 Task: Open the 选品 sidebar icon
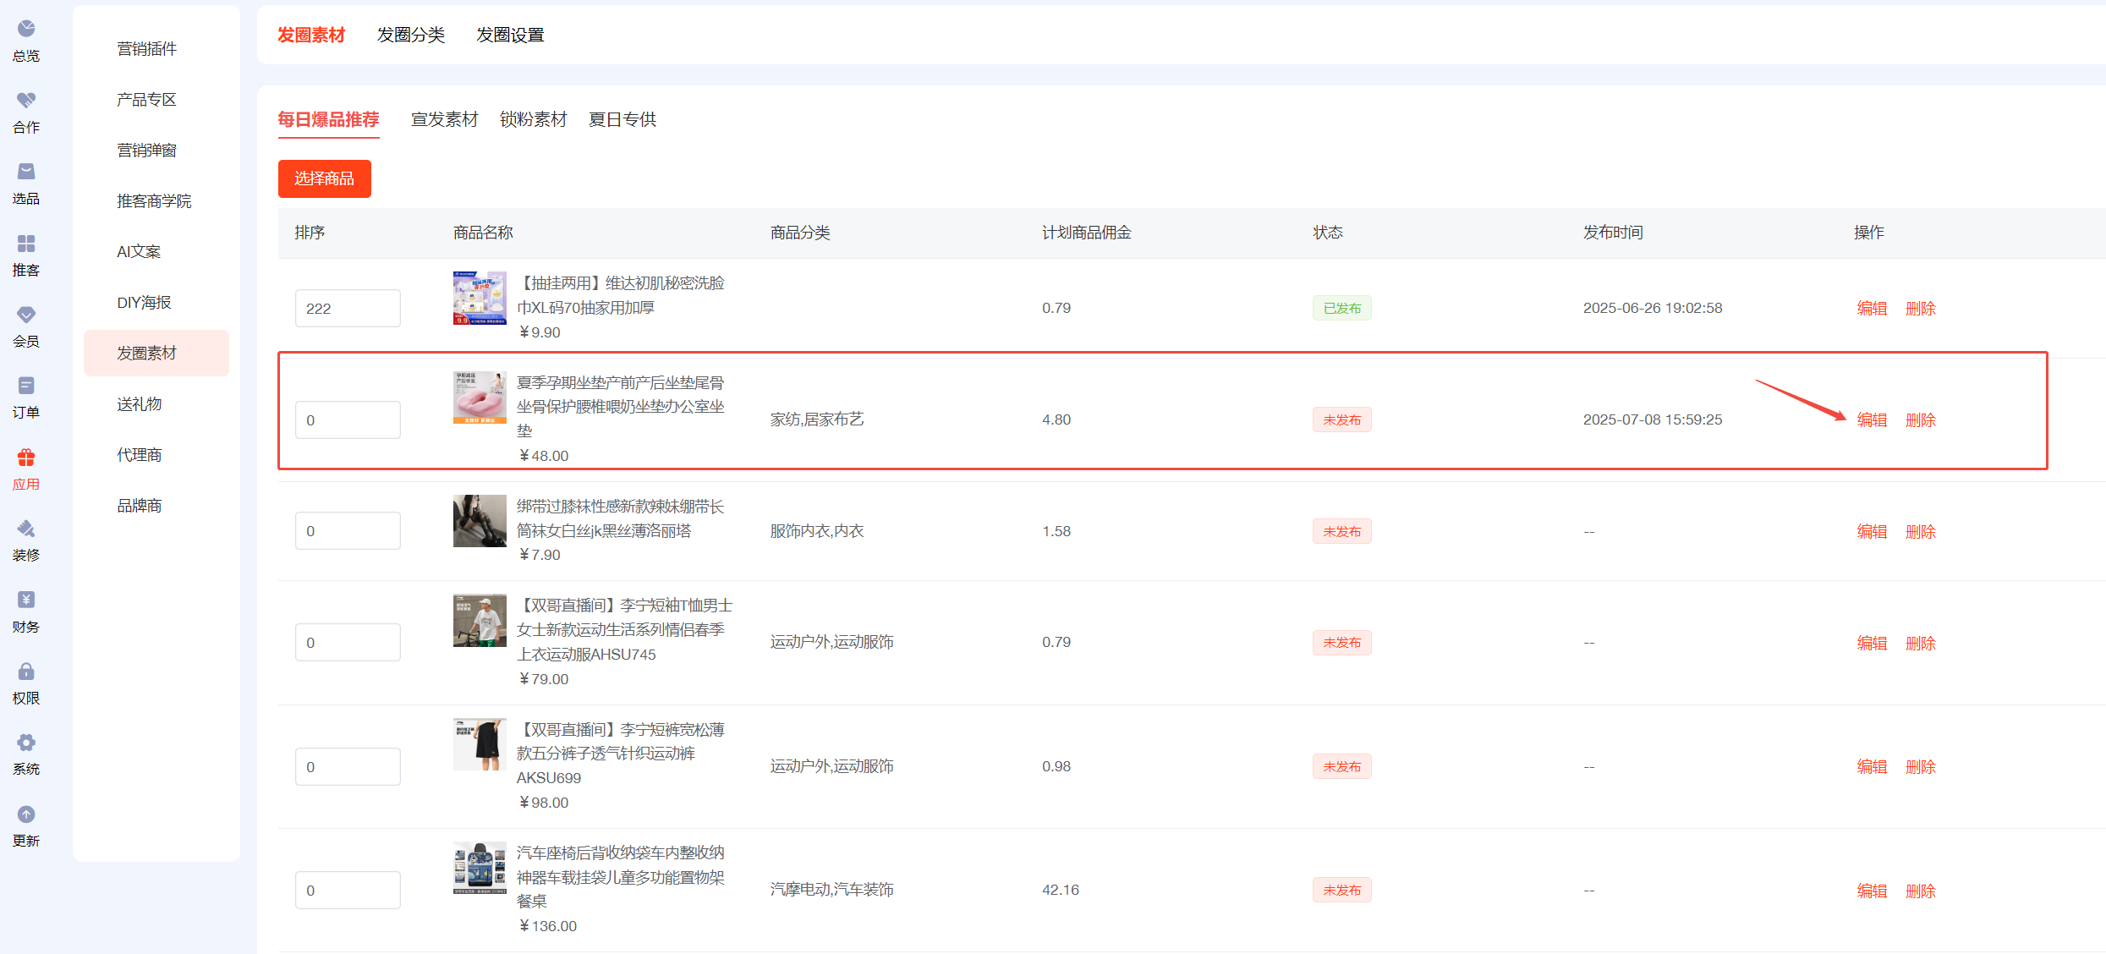coord(26,172)
